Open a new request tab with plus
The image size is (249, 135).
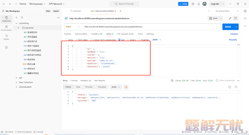tap(120, 11)
